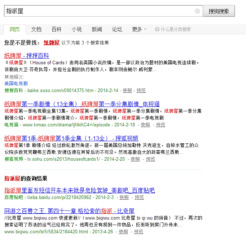Clear the search box with the X icon

pyautogui.click(x=197, y=11)
